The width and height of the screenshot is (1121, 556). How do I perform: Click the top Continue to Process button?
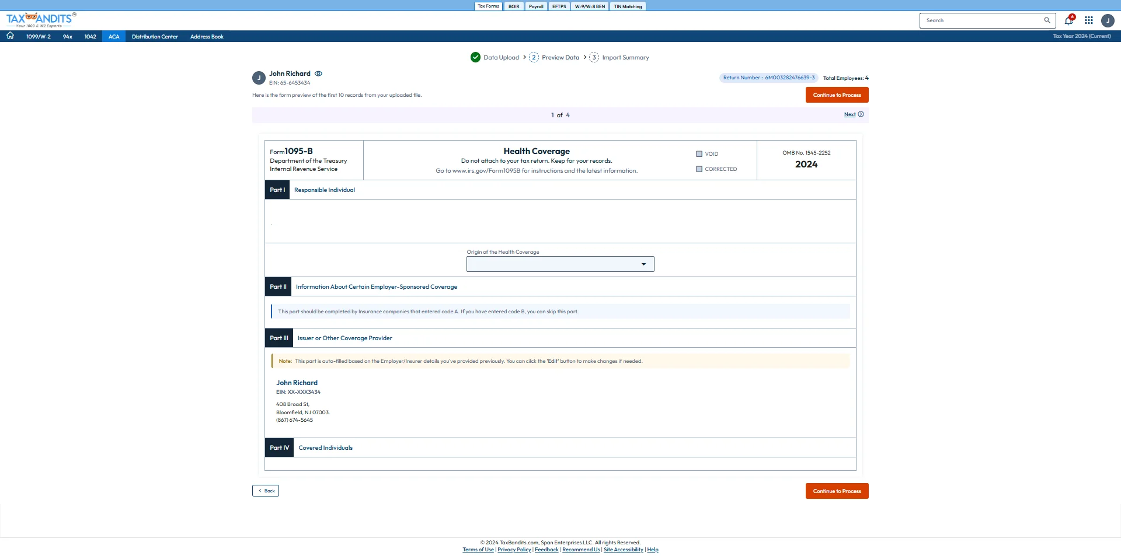pyautogui.click(x=837, y=95)
